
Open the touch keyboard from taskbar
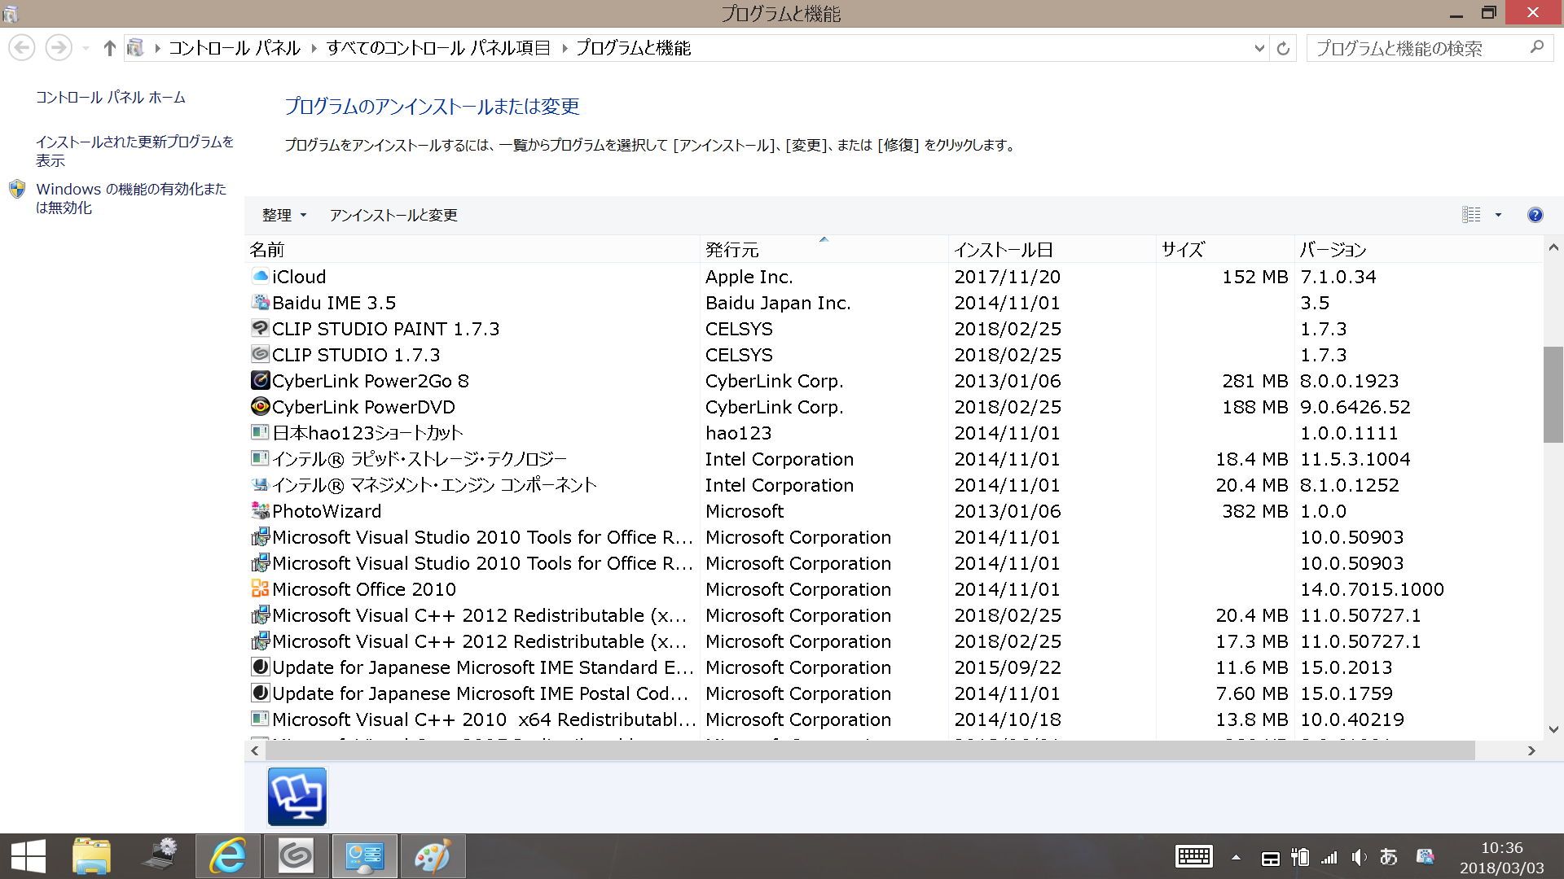tap(1194, 856)
